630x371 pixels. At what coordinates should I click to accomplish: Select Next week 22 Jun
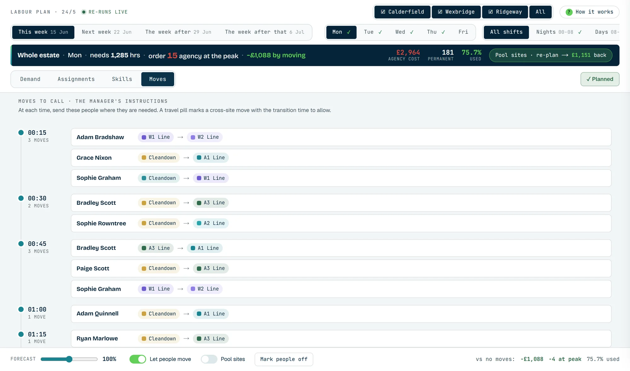coord(107,32)
